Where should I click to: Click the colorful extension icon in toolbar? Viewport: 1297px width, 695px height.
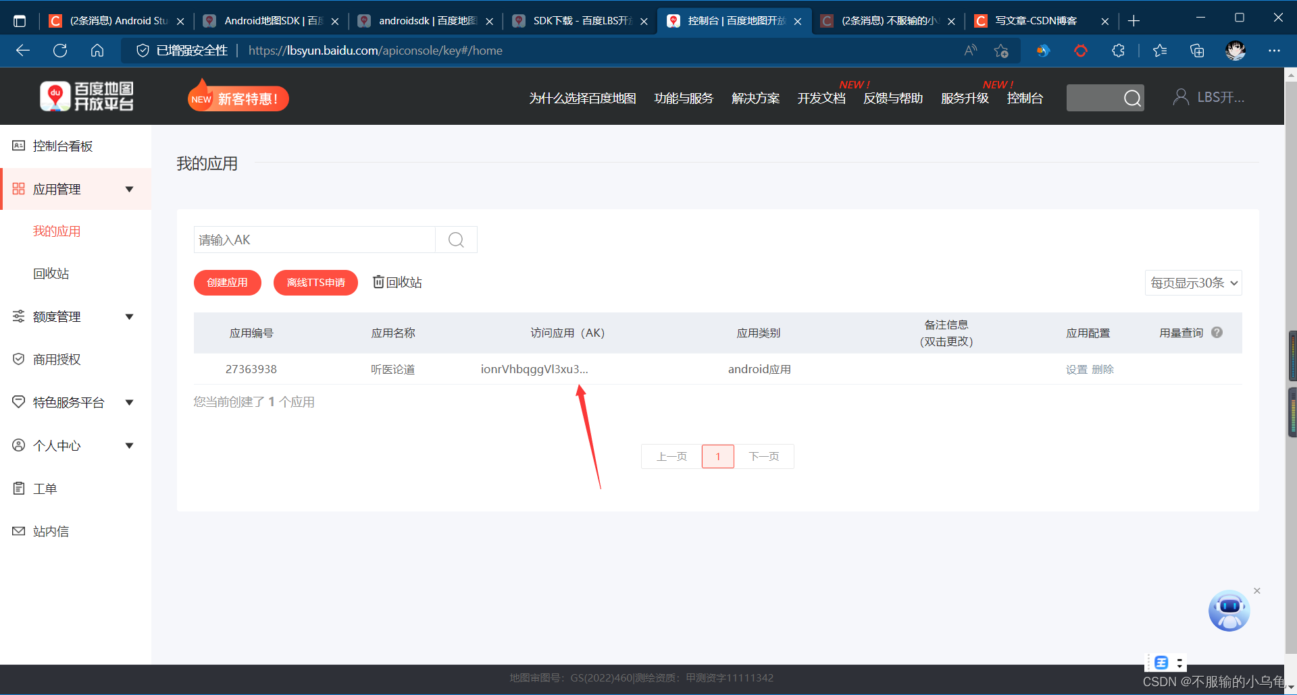1043,51
